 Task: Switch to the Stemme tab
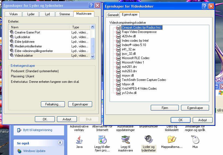click(x=65, y=14)
